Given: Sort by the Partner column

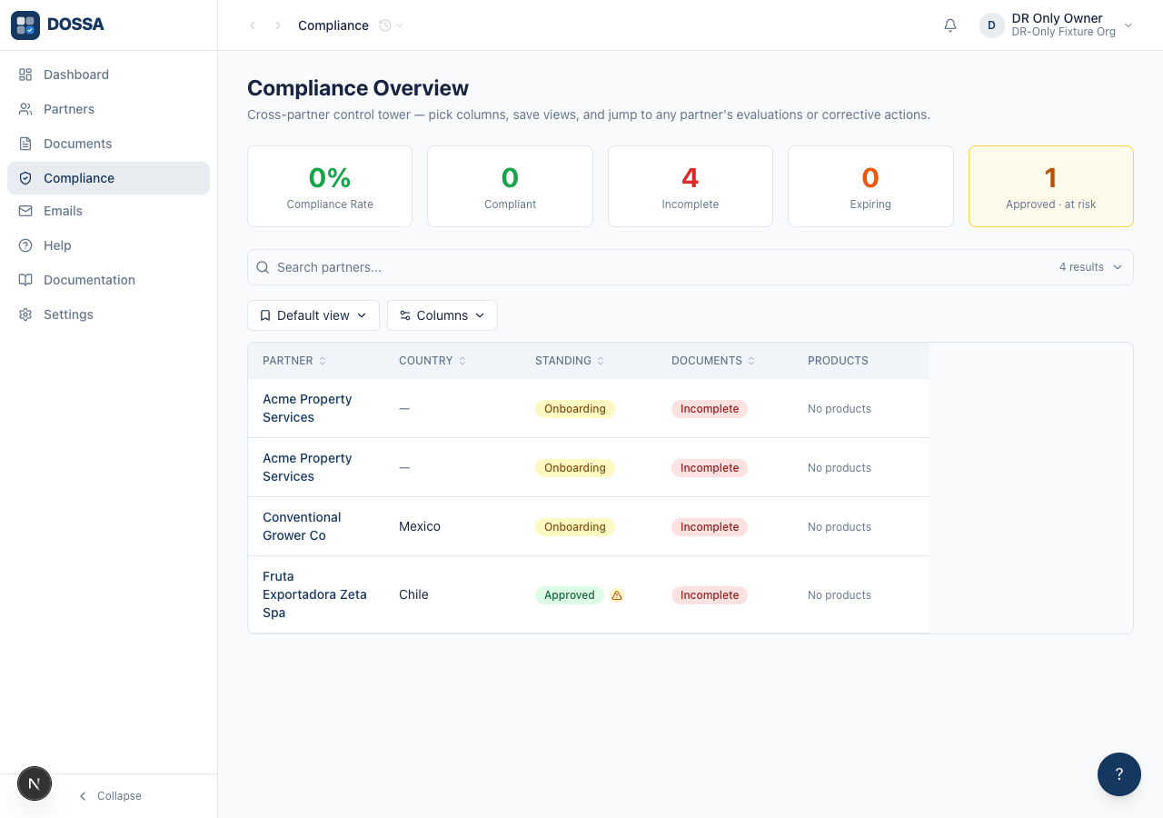Looking at the screenshot, I should pos(294,361).
